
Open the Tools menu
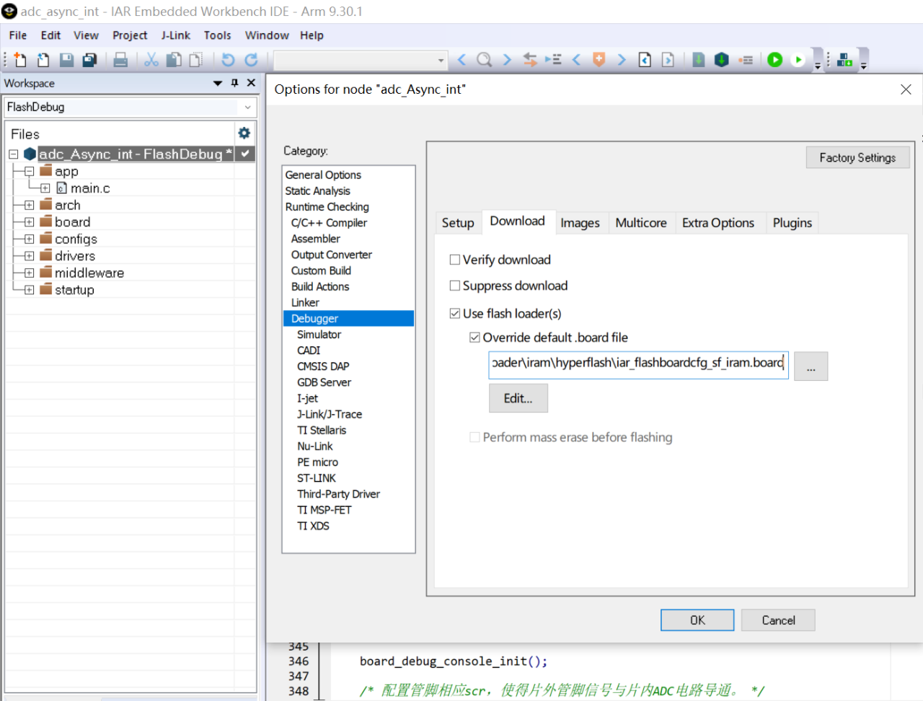[x=217, y=35]
